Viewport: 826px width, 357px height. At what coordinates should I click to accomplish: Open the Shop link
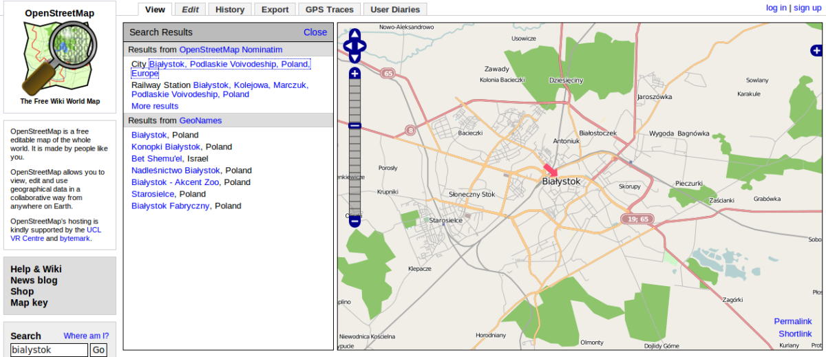[22, 291]
